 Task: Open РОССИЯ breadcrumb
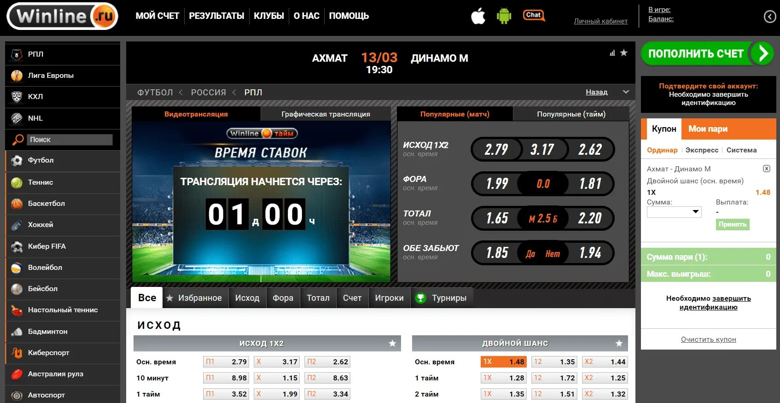[x=209, y=93]
